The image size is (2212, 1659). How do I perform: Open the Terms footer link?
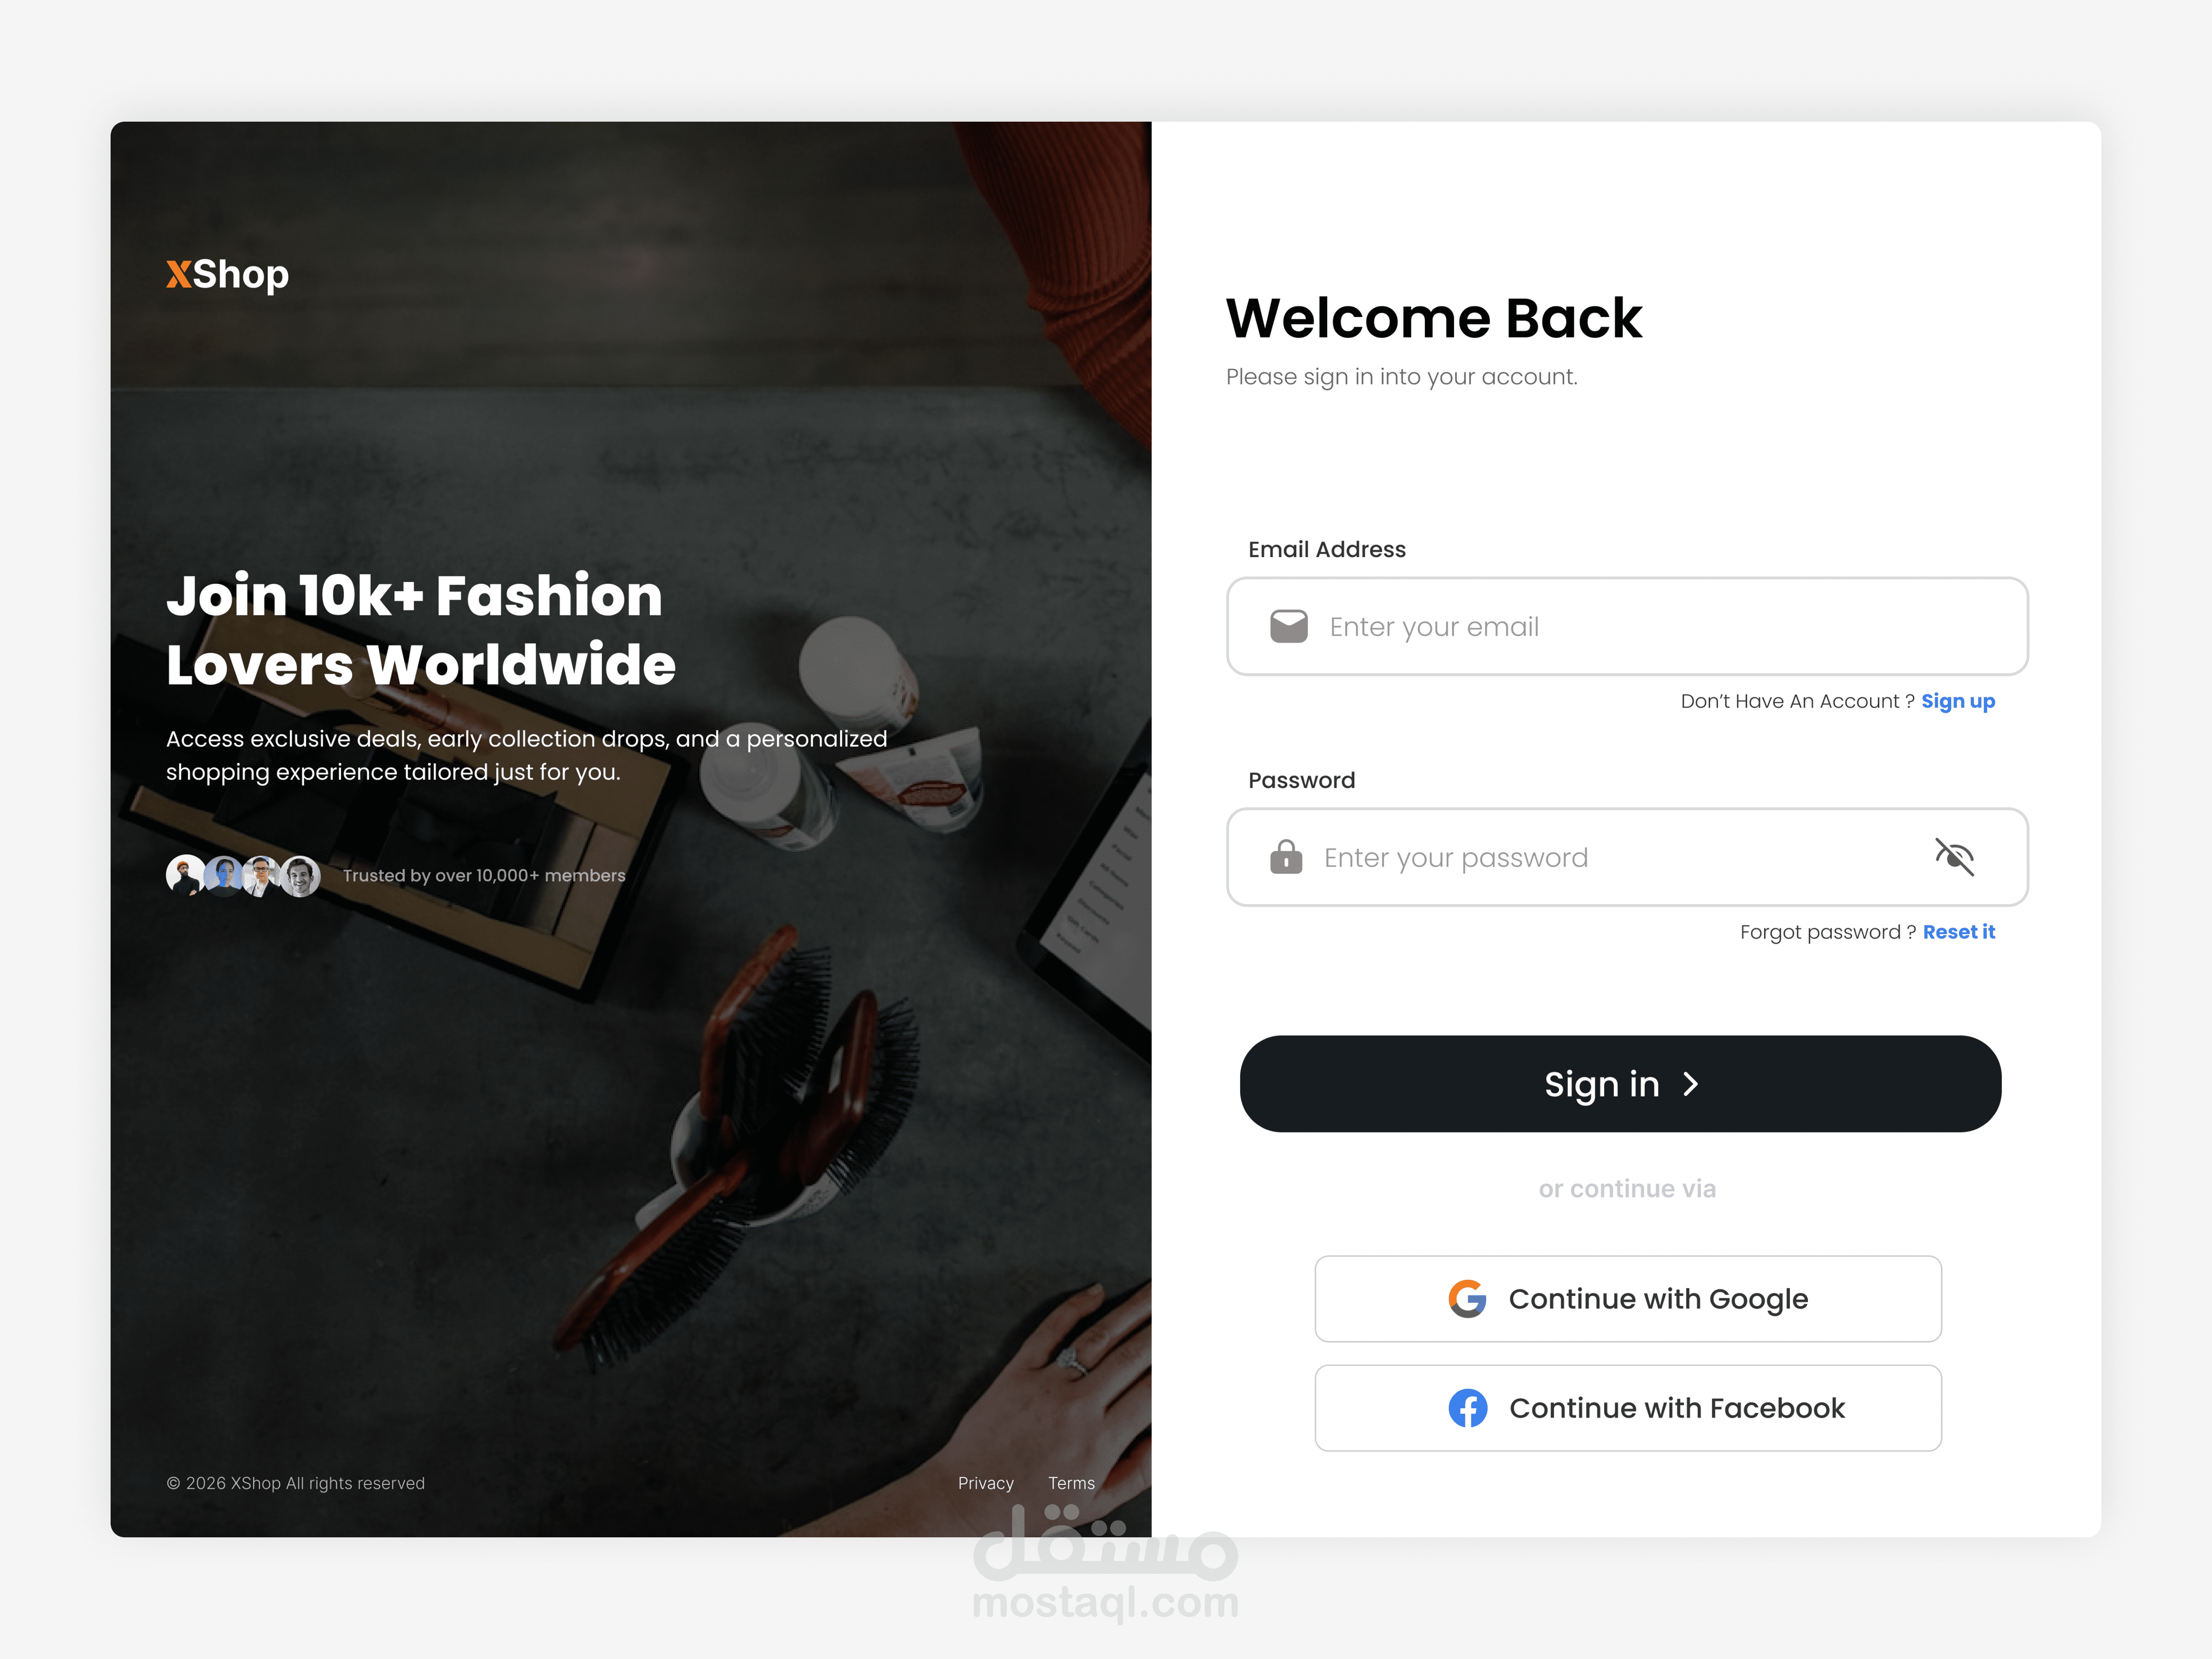(1071, 1483)
